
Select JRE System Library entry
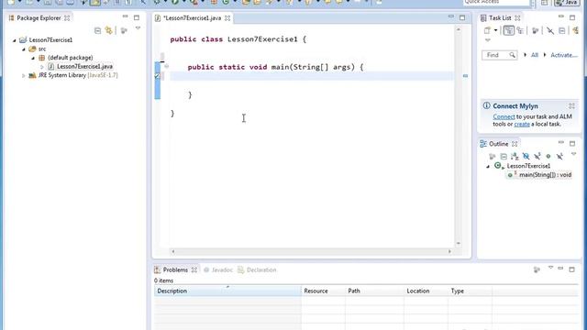[78, 75]
